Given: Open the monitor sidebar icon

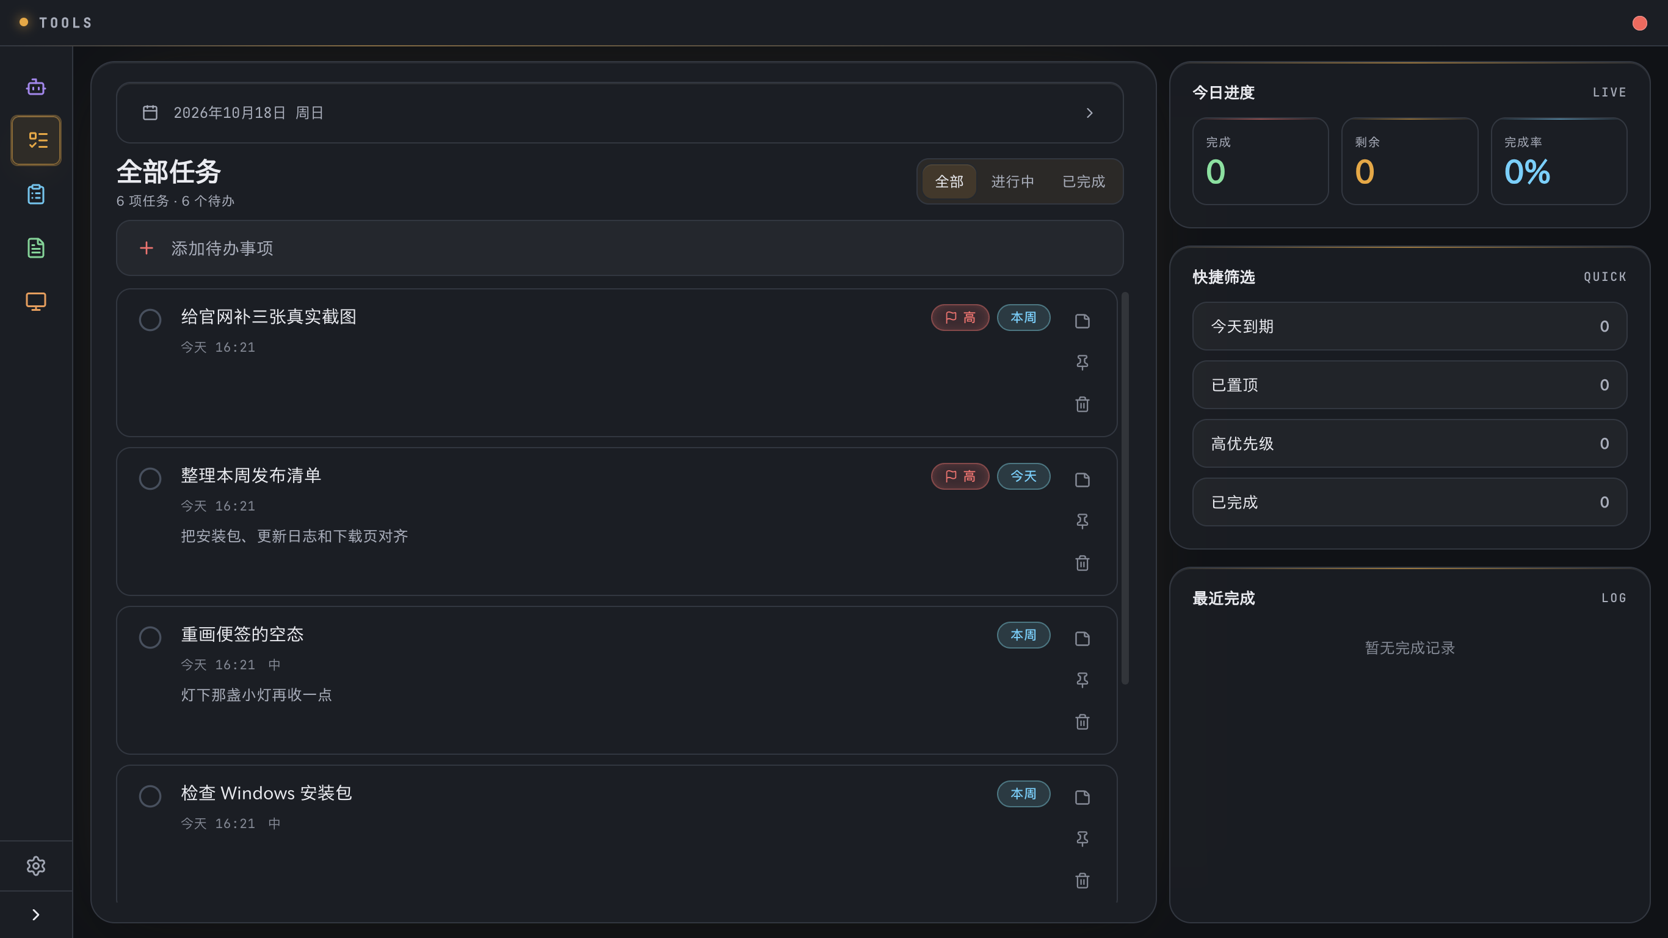Looking at the screenshot, I should coord(35,301).
